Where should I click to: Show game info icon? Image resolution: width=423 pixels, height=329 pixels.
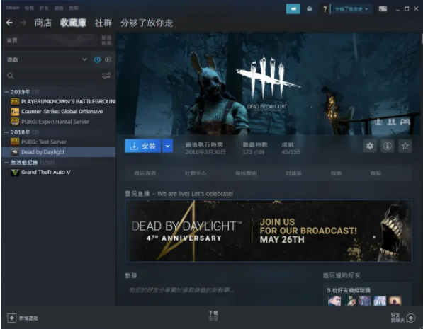pyautogui.click(x=388, y=146)
